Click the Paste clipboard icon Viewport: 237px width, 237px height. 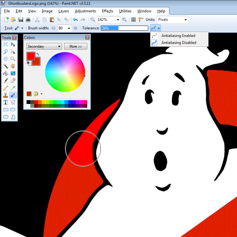click(x=52, y=20)
